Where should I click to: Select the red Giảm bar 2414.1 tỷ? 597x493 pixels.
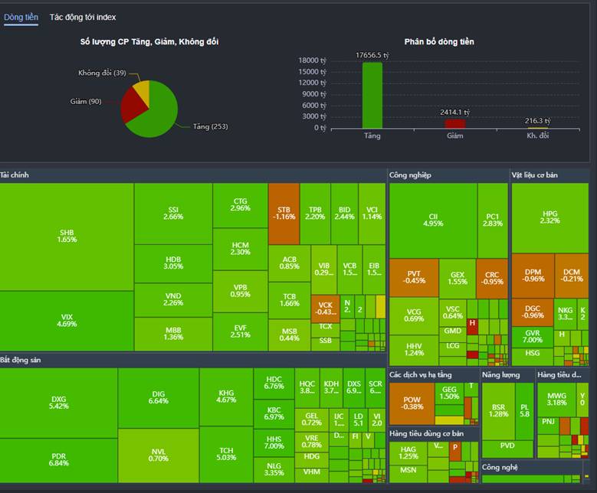click(455, 124)
